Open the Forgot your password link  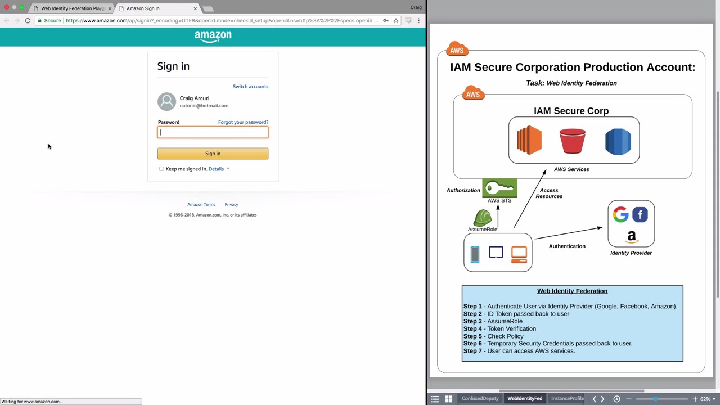tap(243, 122)
